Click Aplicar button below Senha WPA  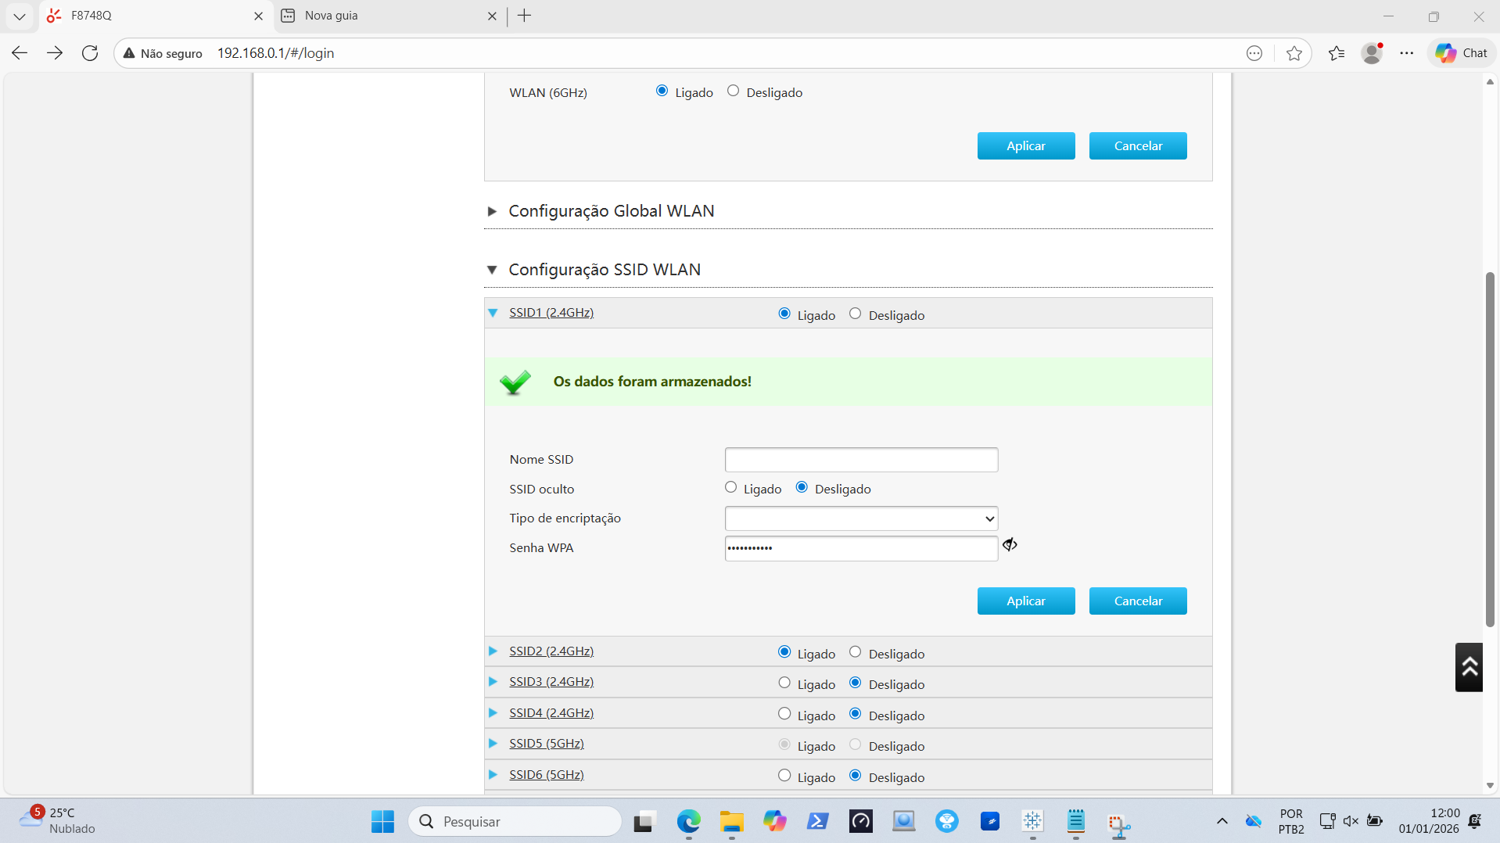coord(1025,601)
